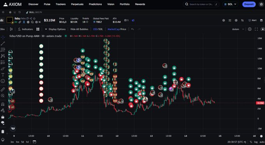Take a chart snapshot with camera
Viewport: 265px width, 145px height.
tap(263, 29)
